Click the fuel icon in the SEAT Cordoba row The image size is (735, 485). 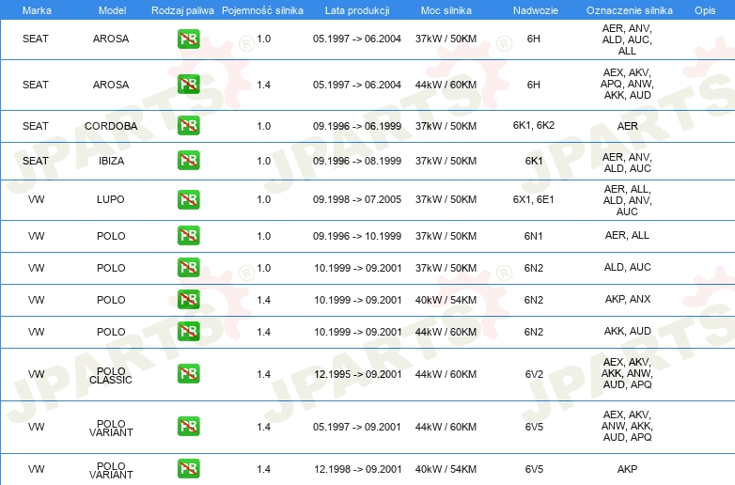pos(188,125)
